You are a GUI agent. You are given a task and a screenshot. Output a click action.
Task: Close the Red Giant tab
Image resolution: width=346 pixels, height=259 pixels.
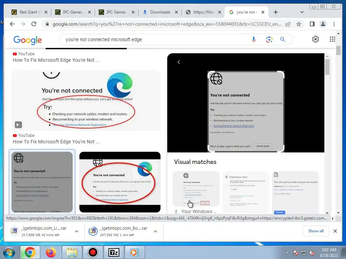tap(46, 12)
